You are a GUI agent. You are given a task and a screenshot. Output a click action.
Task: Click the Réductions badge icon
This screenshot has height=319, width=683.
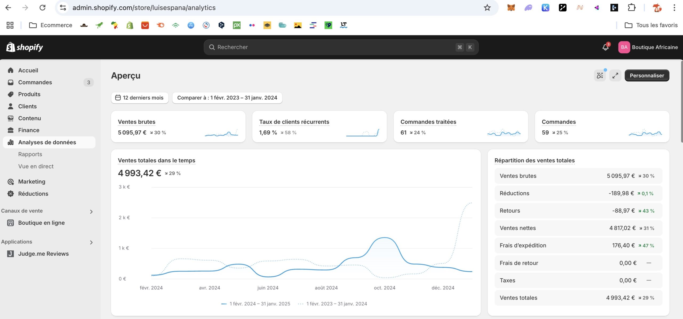pos(11,194)
